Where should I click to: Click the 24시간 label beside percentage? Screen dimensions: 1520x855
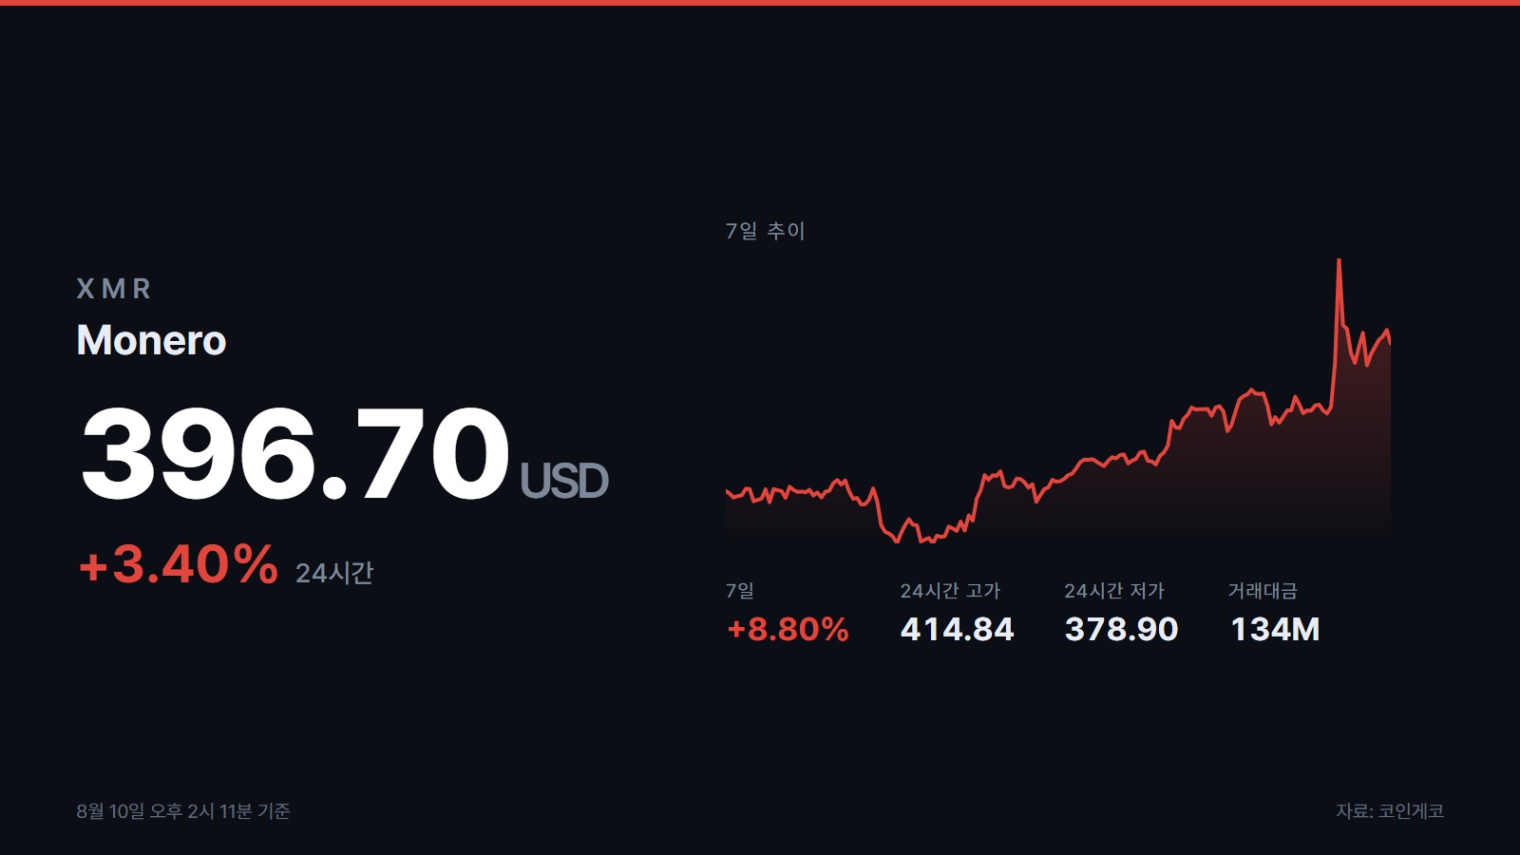pyautogui.click(x=334, y=573)
